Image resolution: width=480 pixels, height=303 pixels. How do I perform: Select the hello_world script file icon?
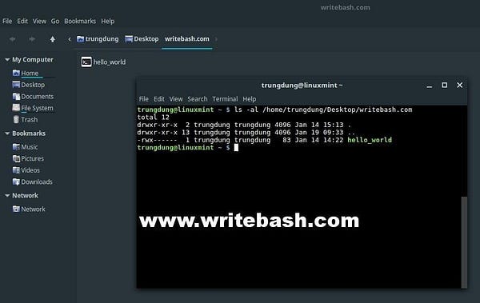click(x=86, y=62)
